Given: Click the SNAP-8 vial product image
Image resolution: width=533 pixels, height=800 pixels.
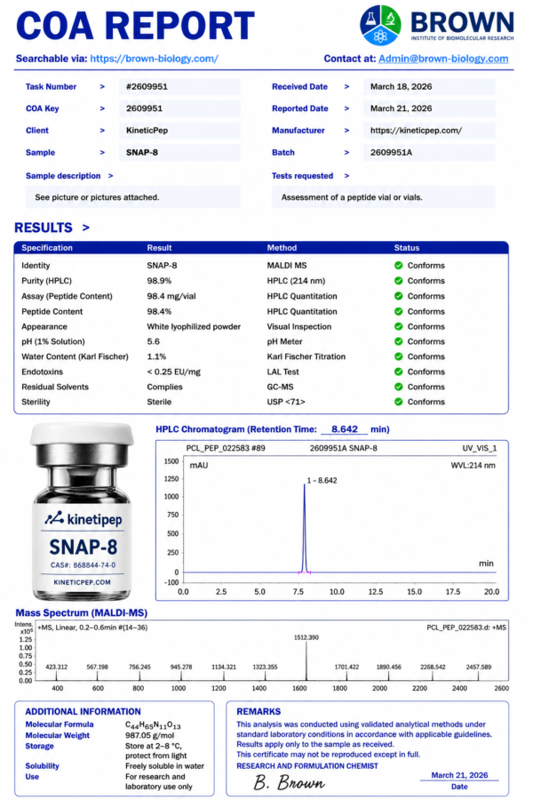Looking at the screenshot, I should (82, 512).
